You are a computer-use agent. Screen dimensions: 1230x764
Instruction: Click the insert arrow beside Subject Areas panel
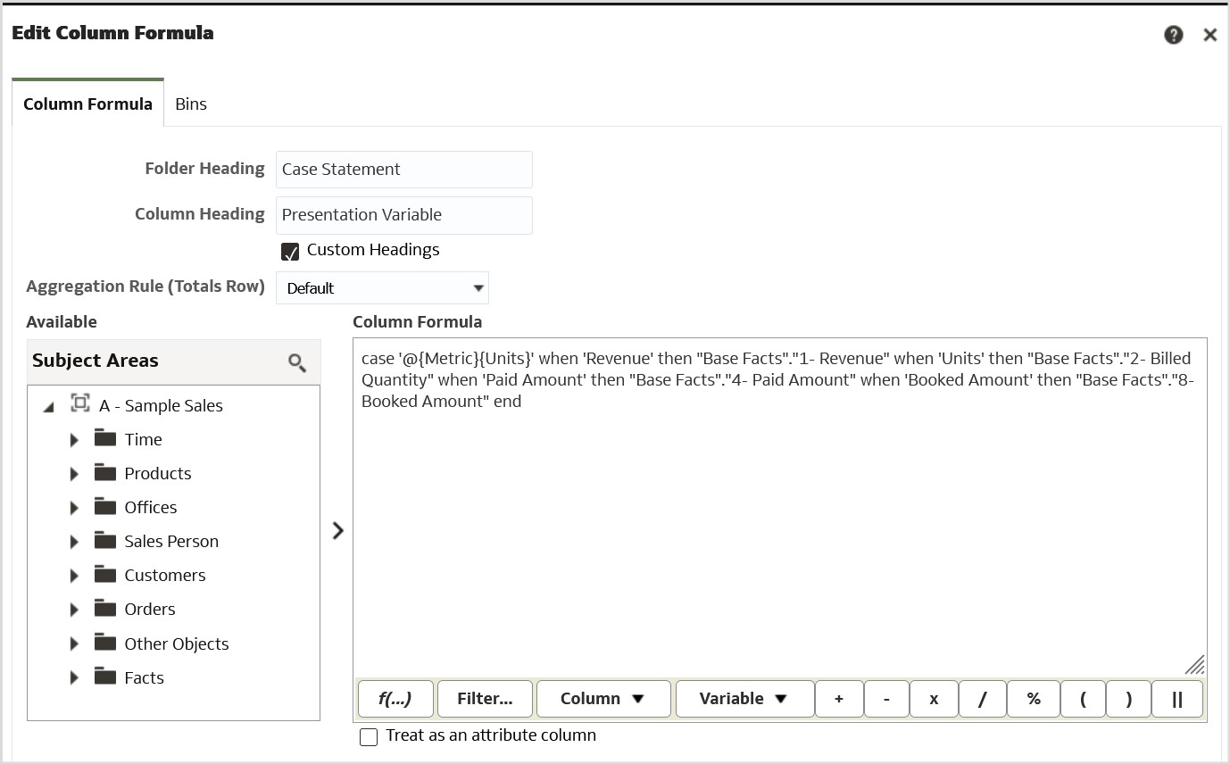[337, 529]
